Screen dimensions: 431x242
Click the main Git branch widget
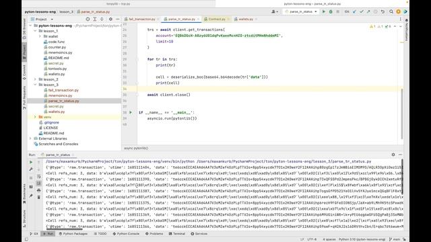click(395, 239)
